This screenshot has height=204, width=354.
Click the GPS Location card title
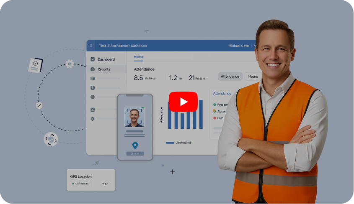point(81,176)
